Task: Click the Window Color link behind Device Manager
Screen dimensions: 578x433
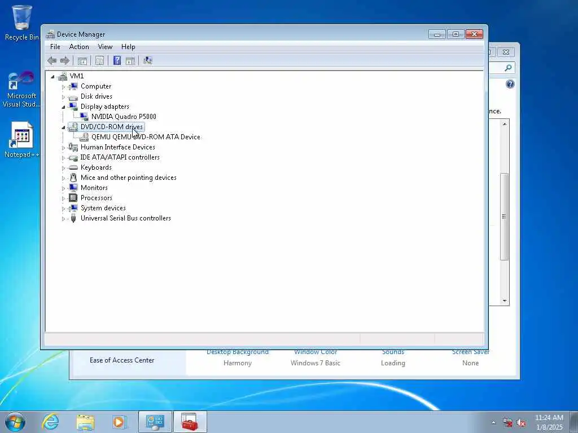Action: (x=316, y=352)
